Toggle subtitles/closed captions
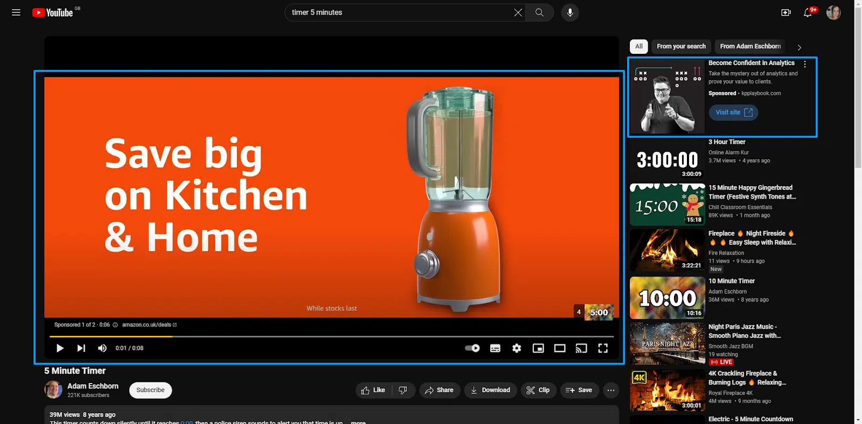 [495, 348]
